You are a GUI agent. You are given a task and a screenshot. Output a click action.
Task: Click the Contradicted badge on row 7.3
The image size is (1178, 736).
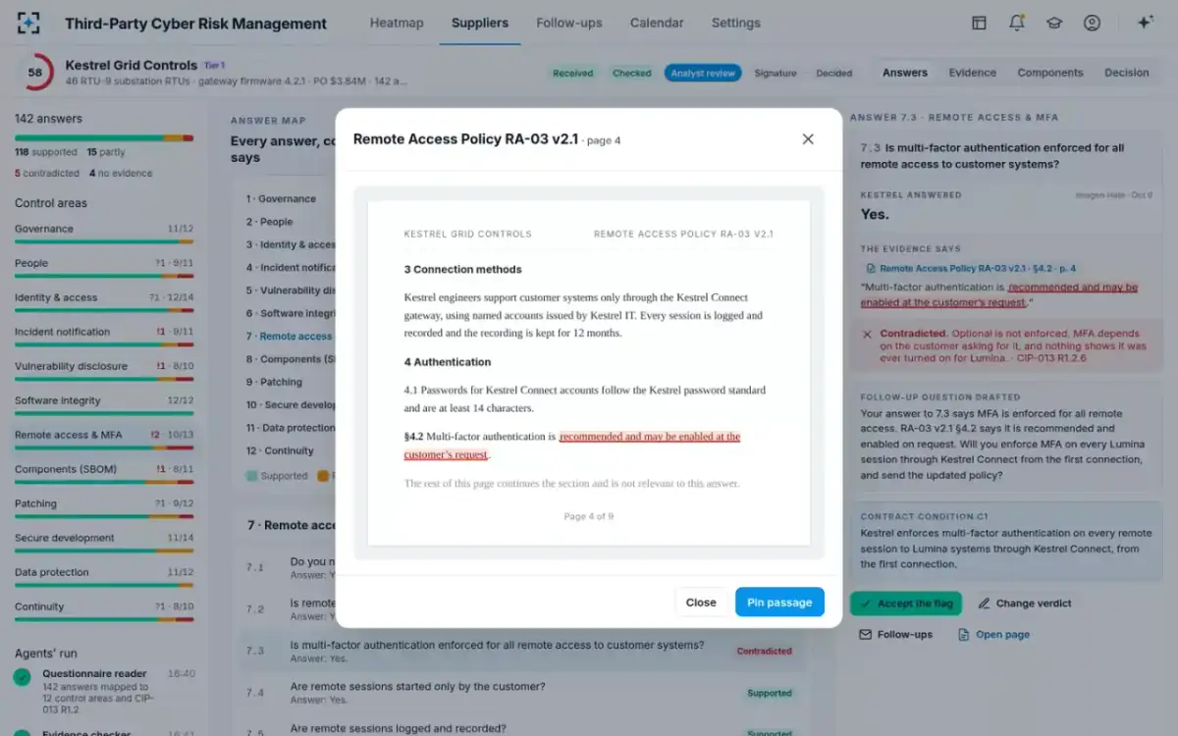tap(764, 651)
